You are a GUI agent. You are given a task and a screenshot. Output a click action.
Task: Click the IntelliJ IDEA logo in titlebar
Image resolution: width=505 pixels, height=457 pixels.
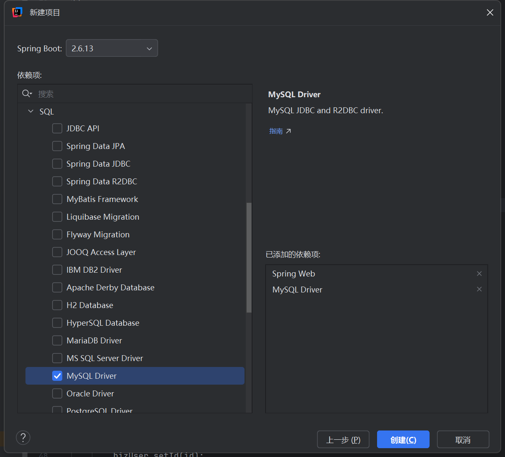17,12
